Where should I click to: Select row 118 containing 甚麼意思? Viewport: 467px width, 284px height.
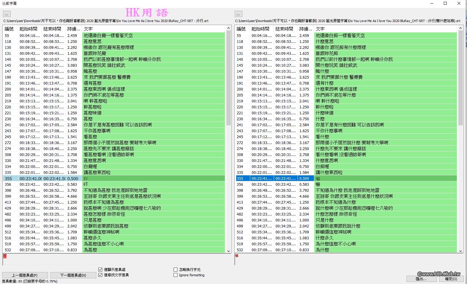[x=89, y=41]
